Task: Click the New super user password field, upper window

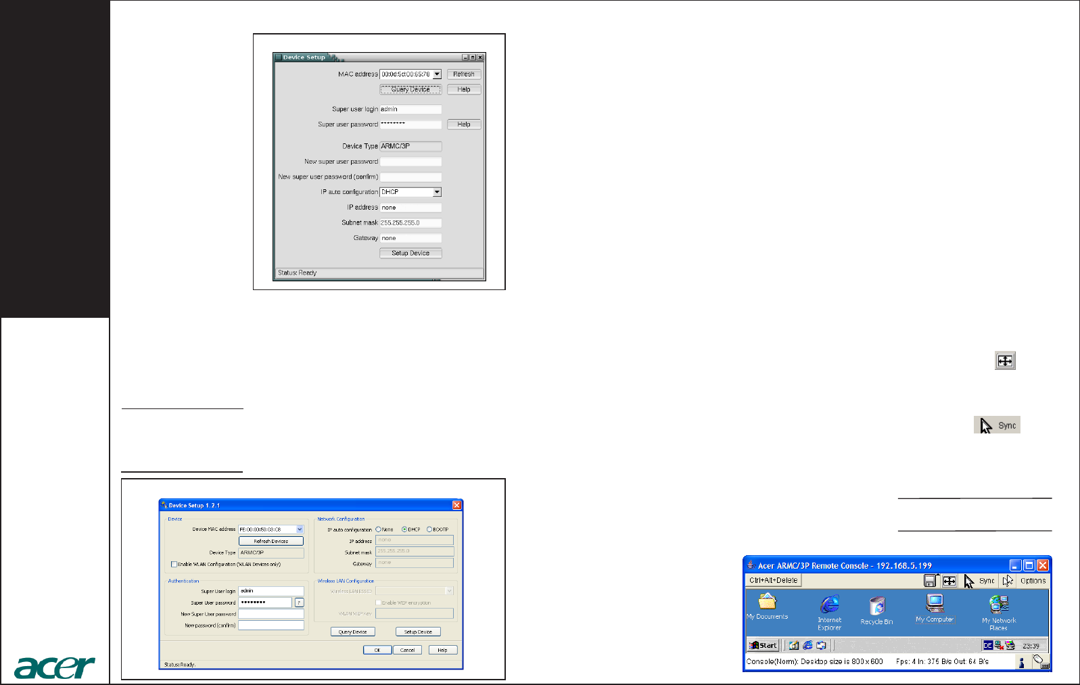Action: 410,162
